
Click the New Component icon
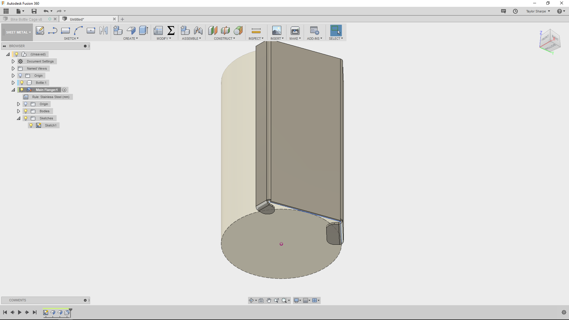pyautogui.click(x=118, y=31)
